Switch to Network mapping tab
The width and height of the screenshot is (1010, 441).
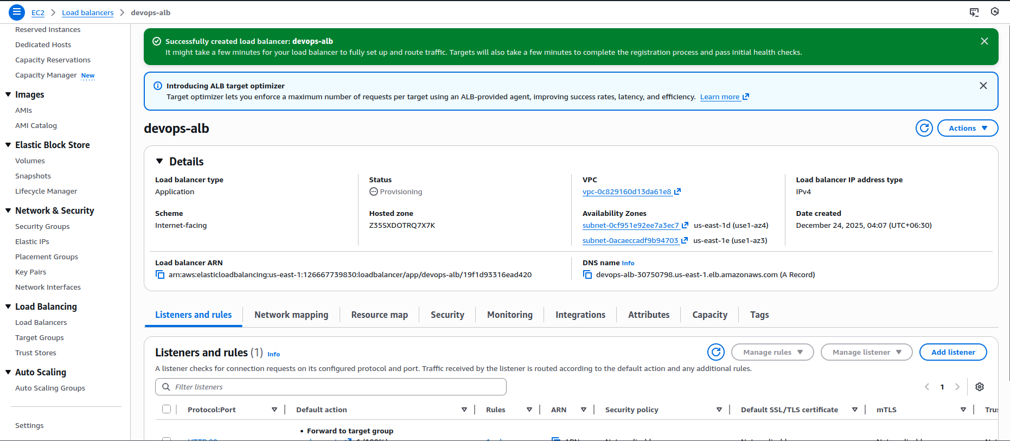coord(291,315)
